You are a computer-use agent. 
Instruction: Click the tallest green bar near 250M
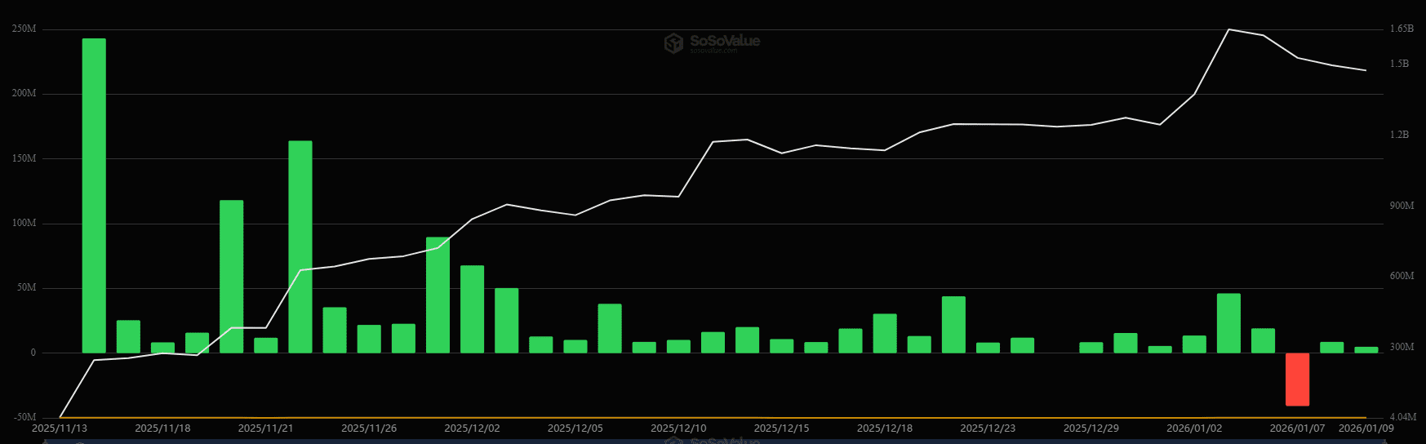[x=94, y=196]
